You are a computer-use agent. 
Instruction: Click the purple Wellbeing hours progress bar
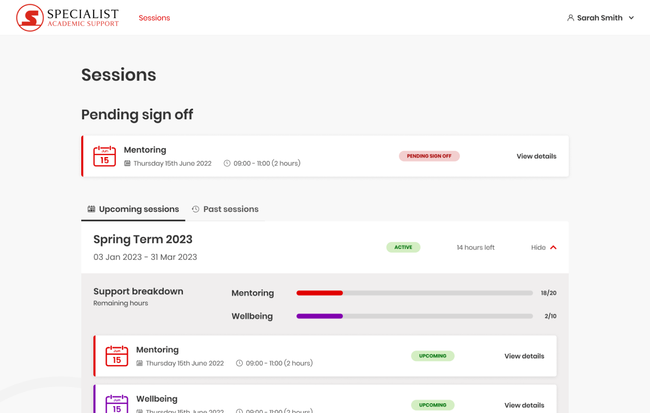(319, 316)
